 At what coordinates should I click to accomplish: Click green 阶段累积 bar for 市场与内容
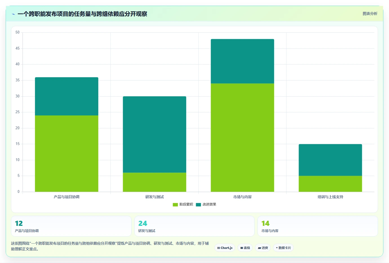tap(242, 138)
